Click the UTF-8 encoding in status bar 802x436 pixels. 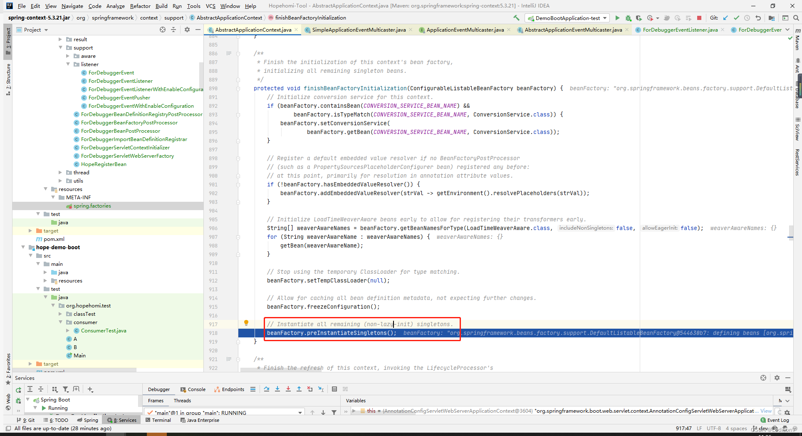[714, 428]
